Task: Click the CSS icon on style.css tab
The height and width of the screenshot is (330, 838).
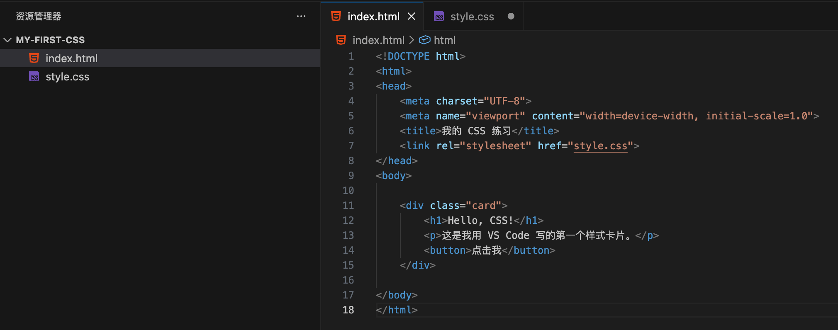Action: [438, 17]
